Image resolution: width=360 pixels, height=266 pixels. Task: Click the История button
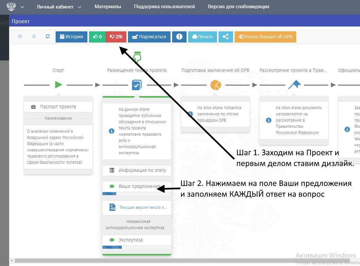click(71, 37)
